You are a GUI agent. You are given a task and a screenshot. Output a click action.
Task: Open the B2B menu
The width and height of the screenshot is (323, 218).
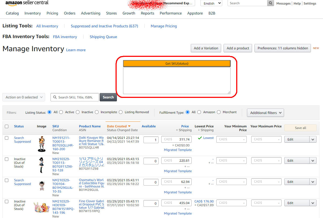click(x=212, y=13)
